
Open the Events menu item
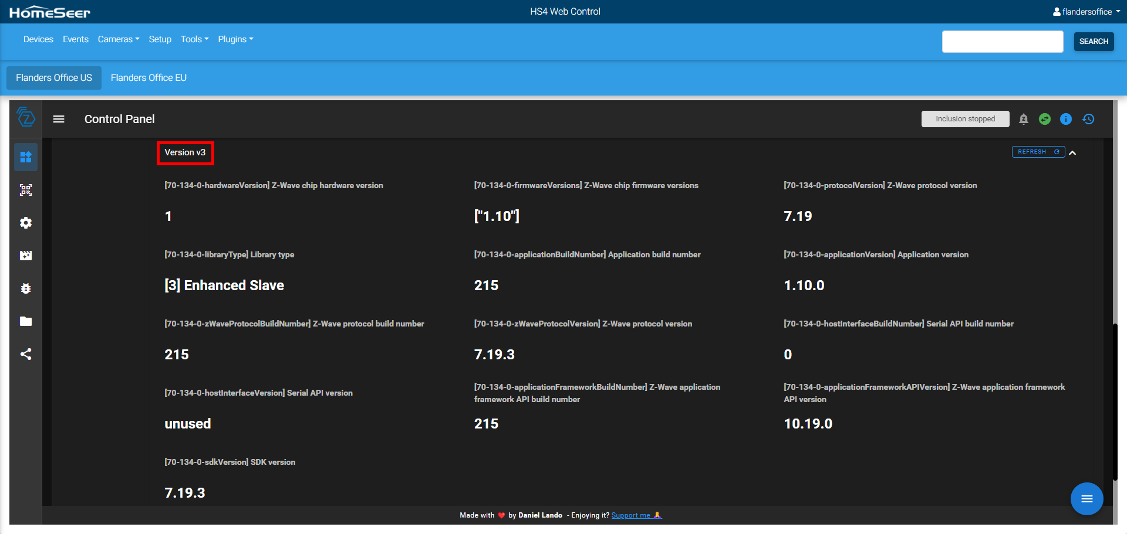pos(75,39)
